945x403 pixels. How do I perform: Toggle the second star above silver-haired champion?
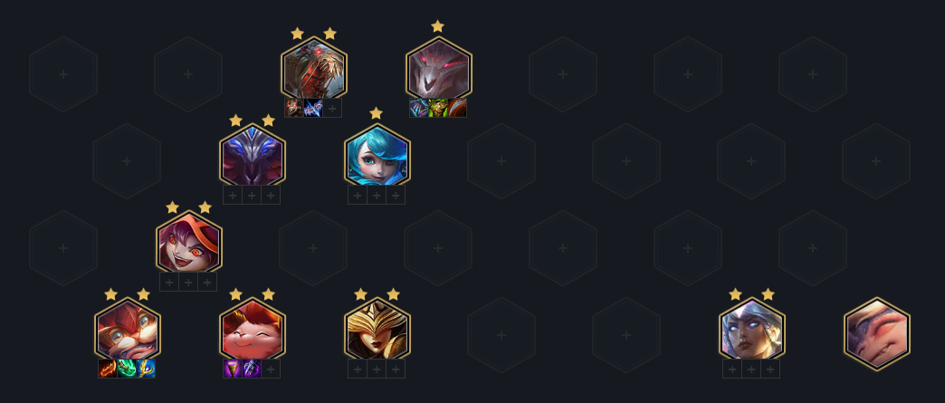tap(768, 294)
